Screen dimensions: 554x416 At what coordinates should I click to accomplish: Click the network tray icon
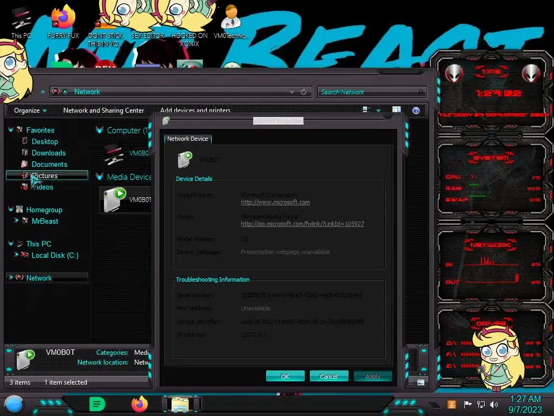click(480, 404)
